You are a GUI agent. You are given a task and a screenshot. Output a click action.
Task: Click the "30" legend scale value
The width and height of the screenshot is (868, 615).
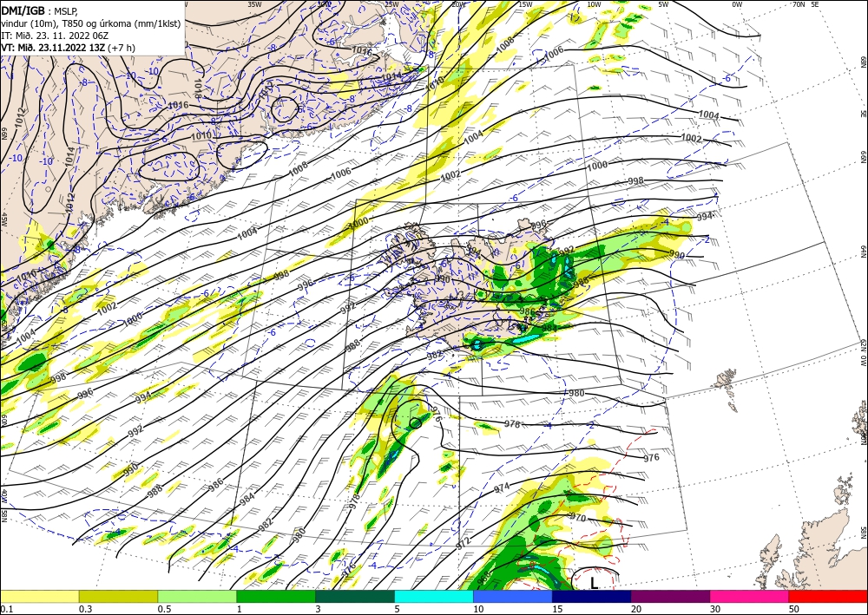[x=716, y=609]
